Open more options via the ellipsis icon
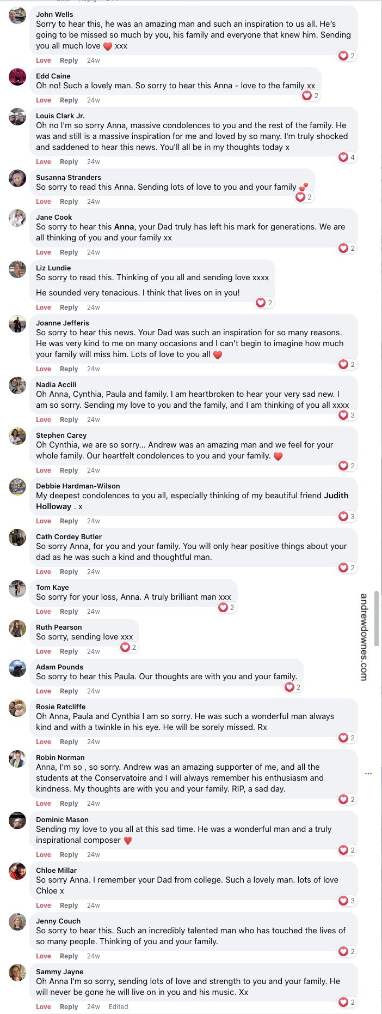The height and width of the screenshot is (1014, 382). [x=368, y=773]
